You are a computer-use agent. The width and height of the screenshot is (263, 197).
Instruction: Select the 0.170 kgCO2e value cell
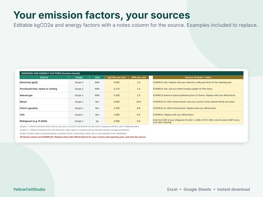pos(117,89)
